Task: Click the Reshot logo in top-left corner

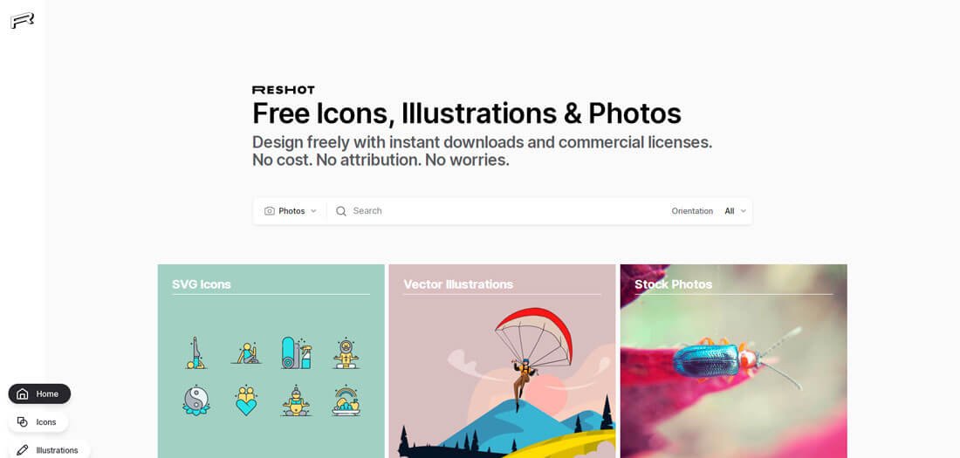Action: point(22,21)
